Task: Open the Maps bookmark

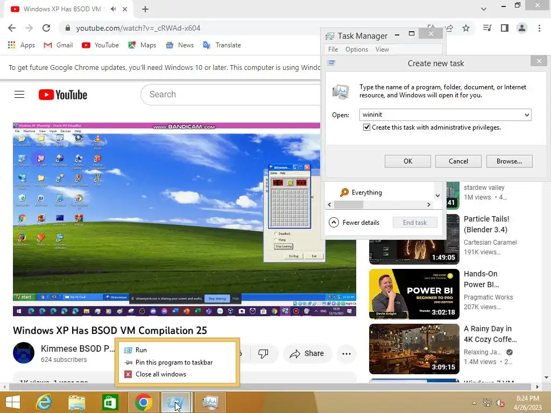Action: pos(142,45)
